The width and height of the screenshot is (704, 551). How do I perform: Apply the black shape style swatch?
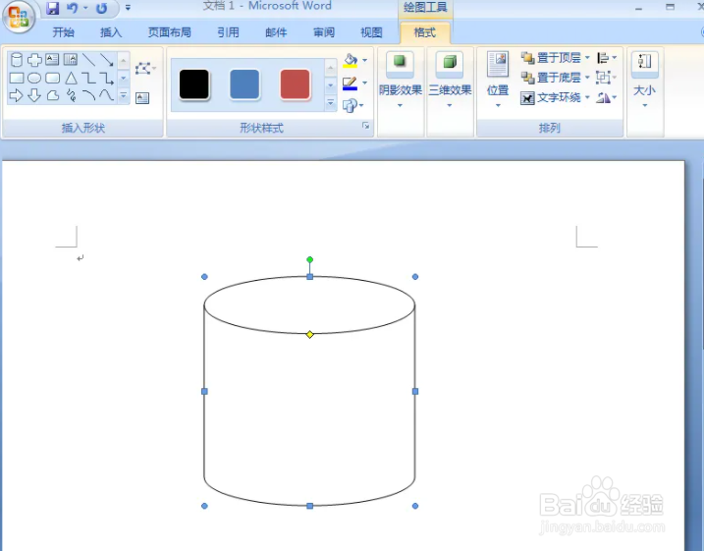[194, 83]
